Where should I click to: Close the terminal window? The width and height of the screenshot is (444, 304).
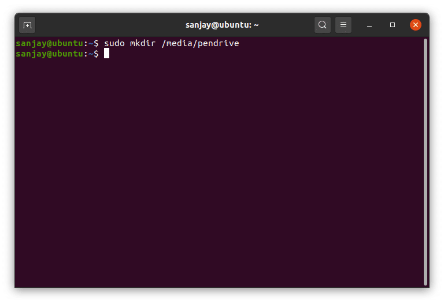[x=416, y=25]
